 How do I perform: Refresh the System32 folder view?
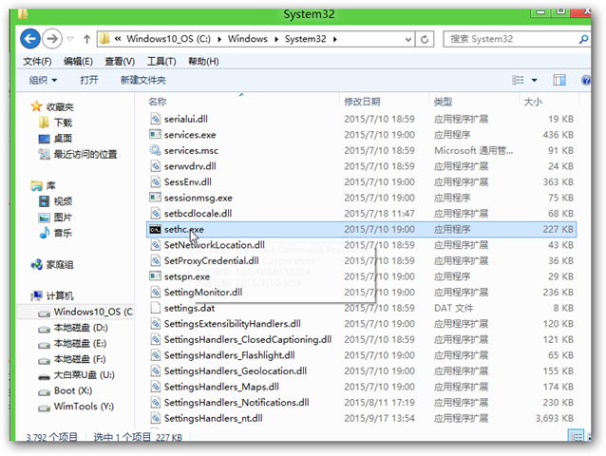(425, 39)
